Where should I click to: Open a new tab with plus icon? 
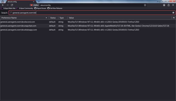(x=39, y=2)
